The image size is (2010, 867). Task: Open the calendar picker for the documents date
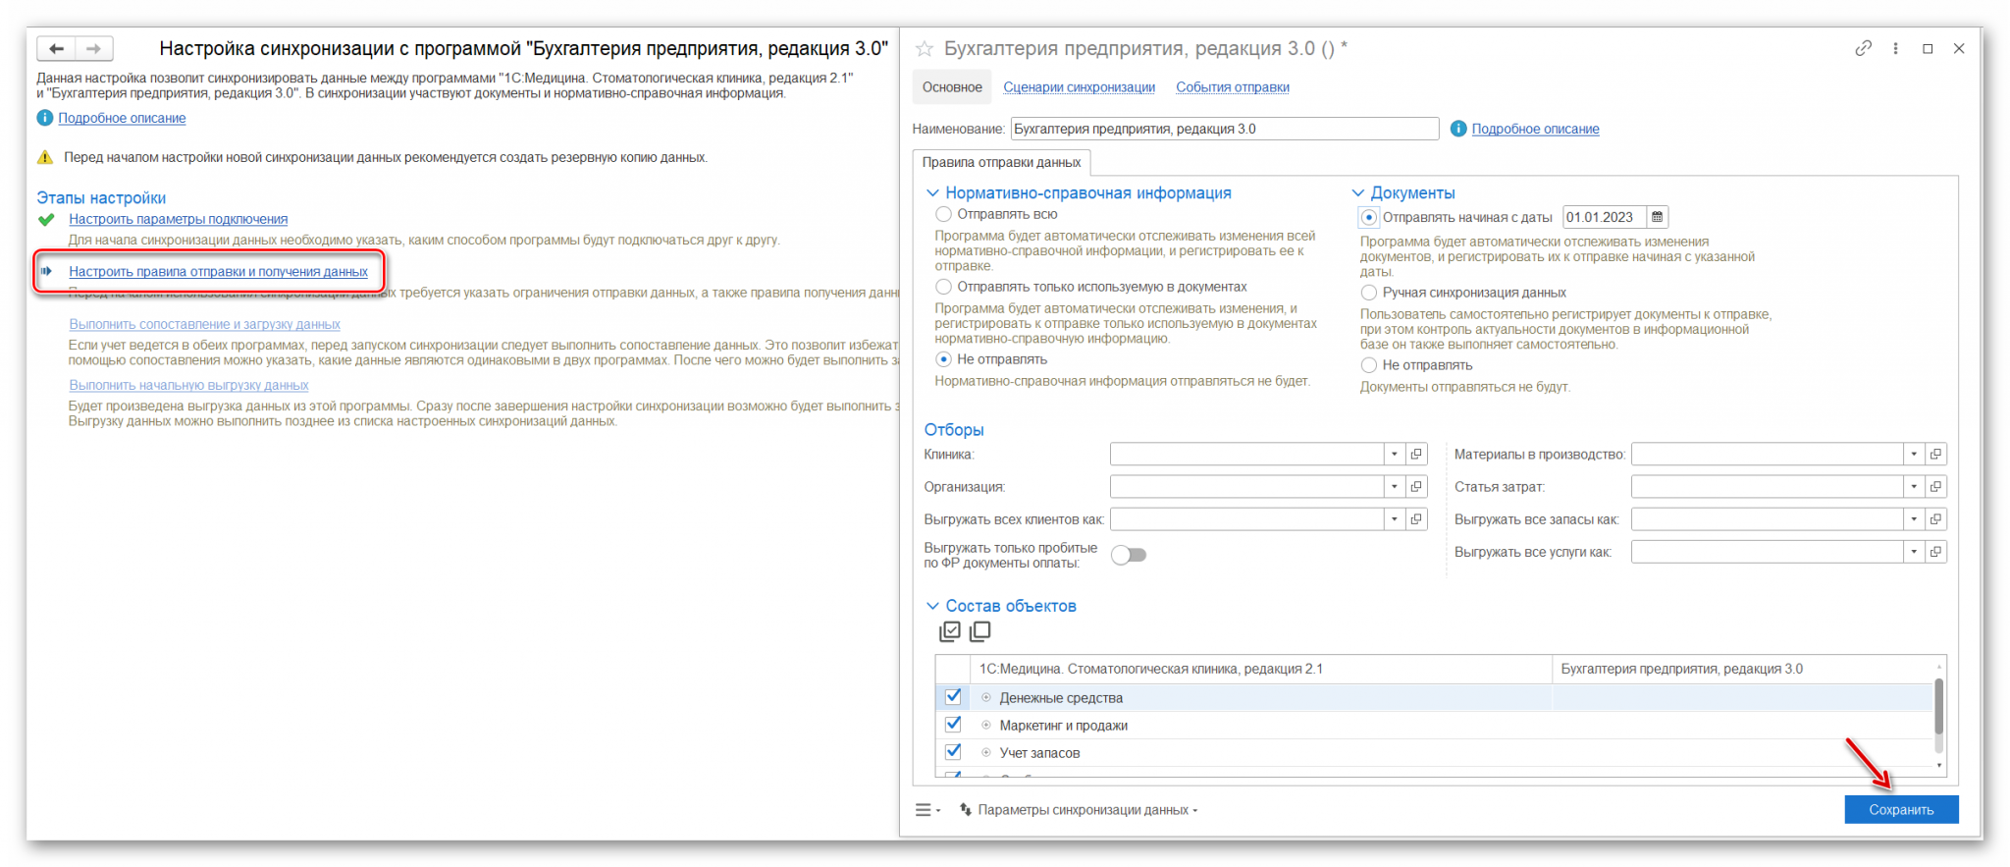1657,217
